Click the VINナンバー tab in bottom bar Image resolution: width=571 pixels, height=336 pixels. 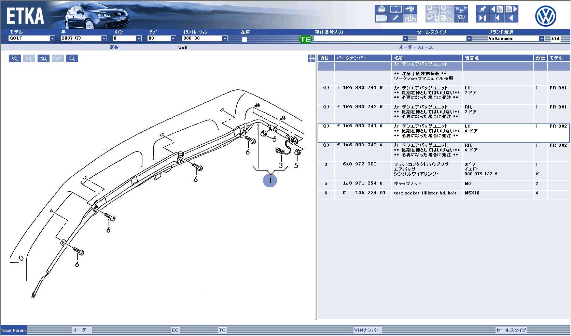367,330
